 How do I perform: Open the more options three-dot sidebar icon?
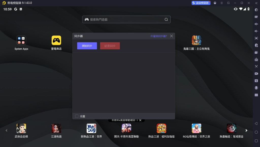[256, 95]
